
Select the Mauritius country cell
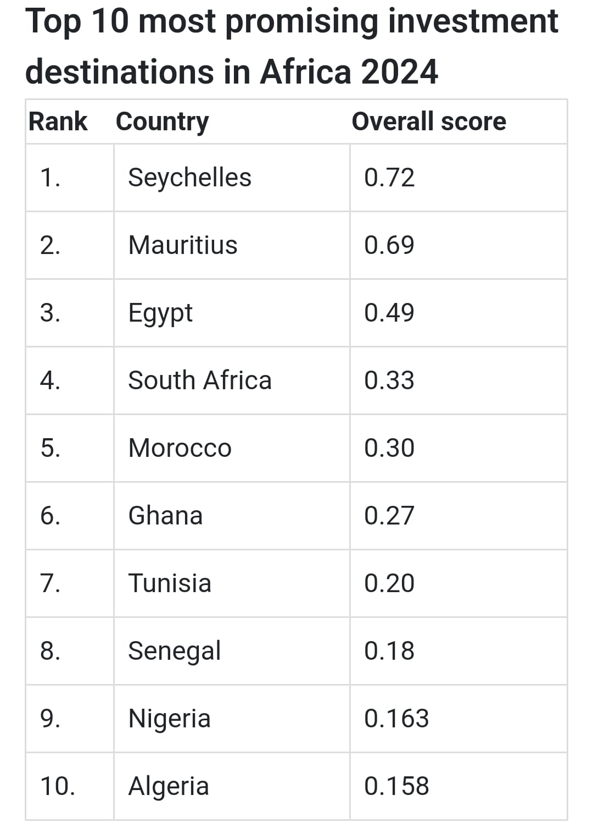point(183,245)
